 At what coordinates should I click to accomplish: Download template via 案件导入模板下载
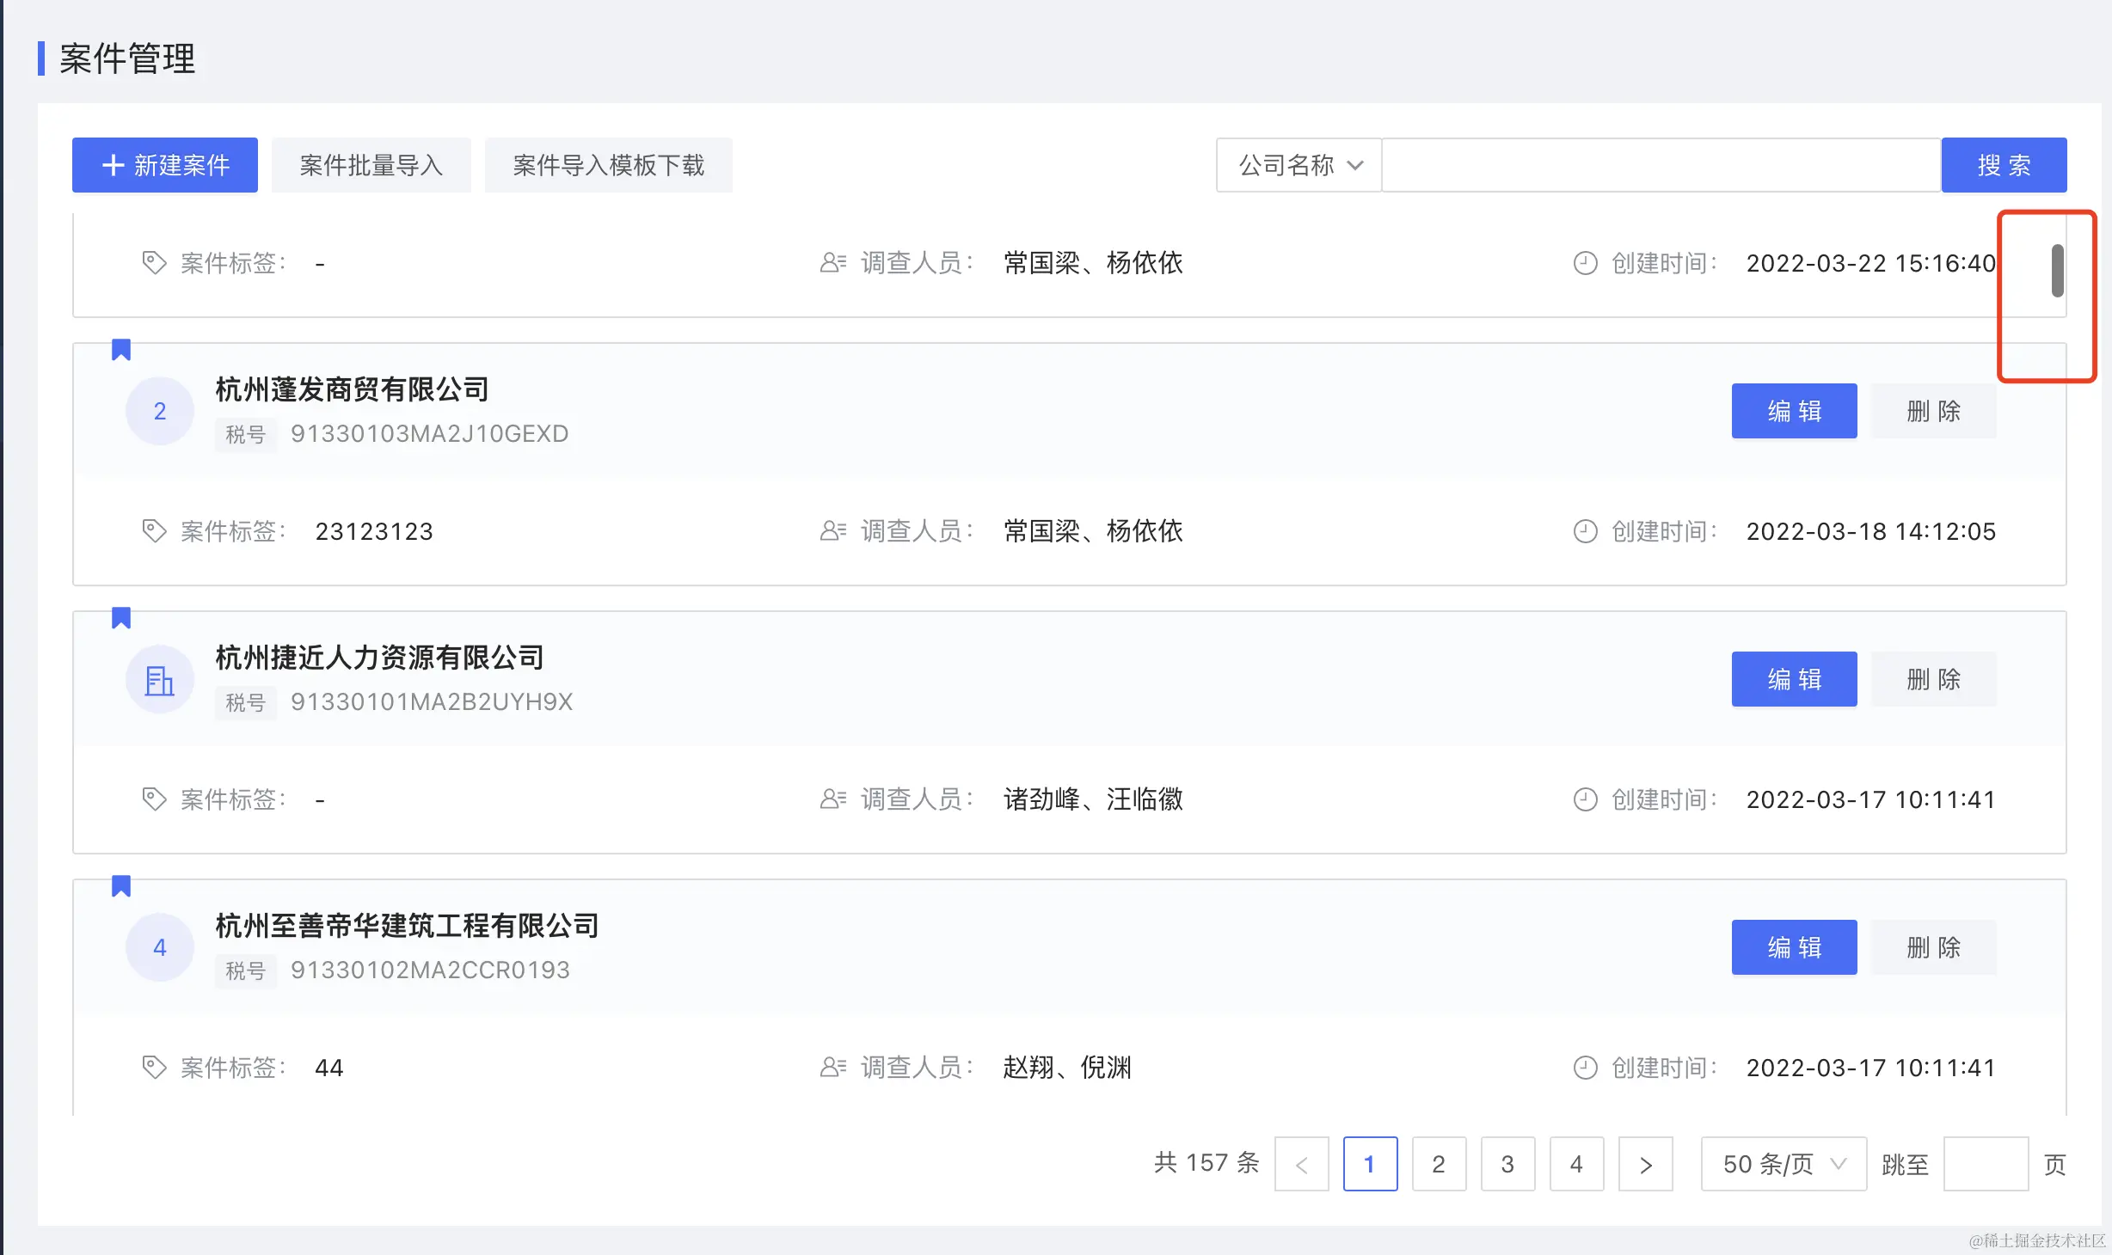pos(609,165)
